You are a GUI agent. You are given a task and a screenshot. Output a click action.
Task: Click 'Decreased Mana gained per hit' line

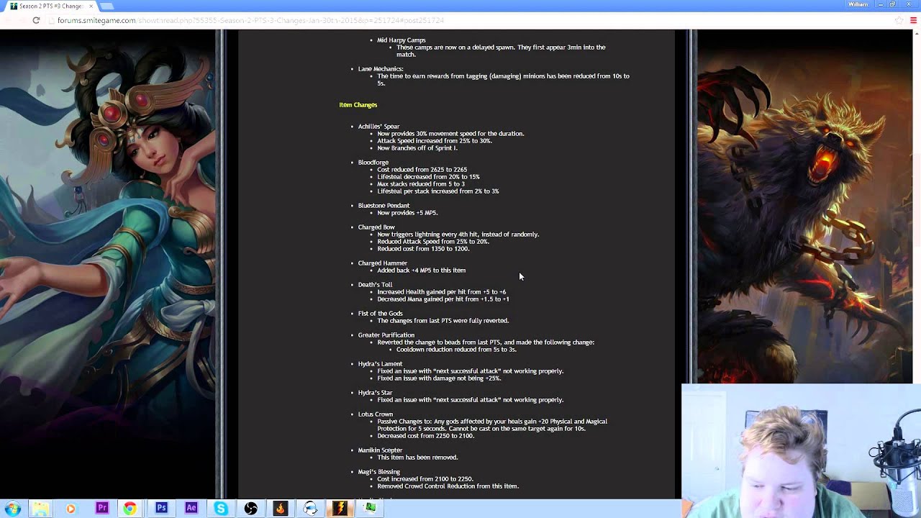[443, 299]
